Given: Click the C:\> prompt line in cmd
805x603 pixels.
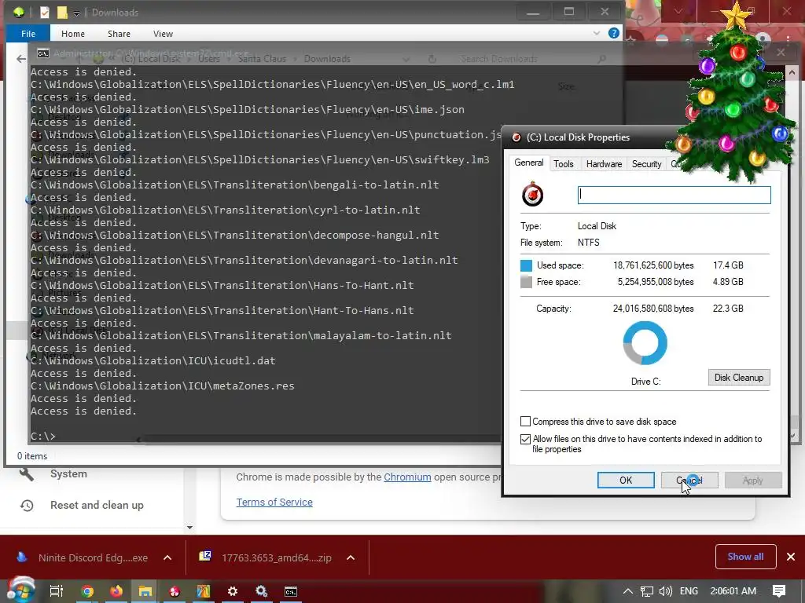Looking at the screenshot, I should [x=42, y=437].
